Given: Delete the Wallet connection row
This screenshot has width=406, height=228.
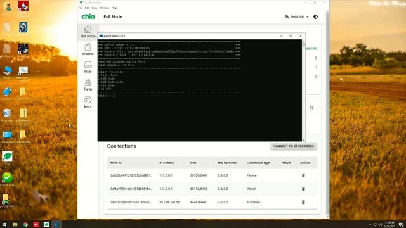Looking at the screenshot, I should (303, 189).
